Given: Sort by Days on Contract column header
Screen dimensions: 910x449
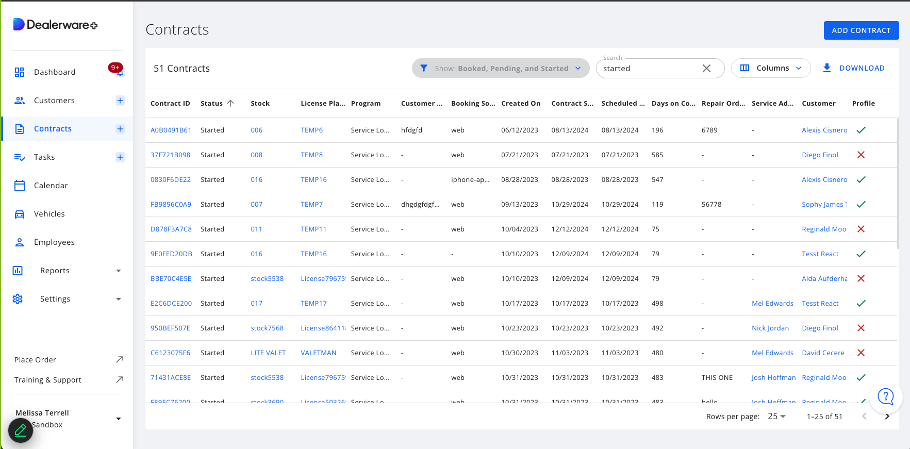Looking at the screenshot, I should pyautogui.click(x=673, y=103).
